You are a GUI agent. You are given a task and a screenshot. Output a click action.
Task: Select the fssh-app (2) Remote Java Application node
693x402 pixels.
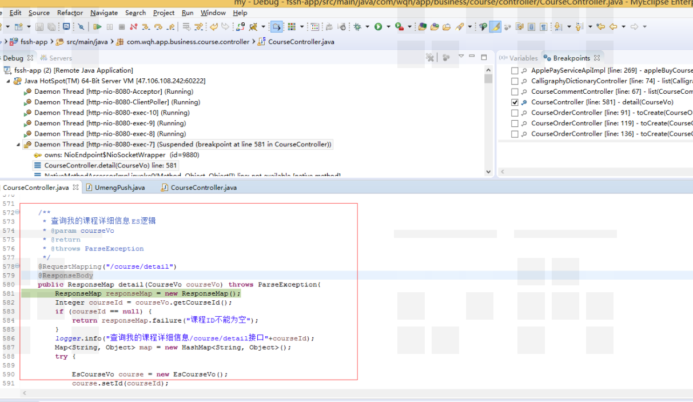pyautogui.click(x=68, y=70)
